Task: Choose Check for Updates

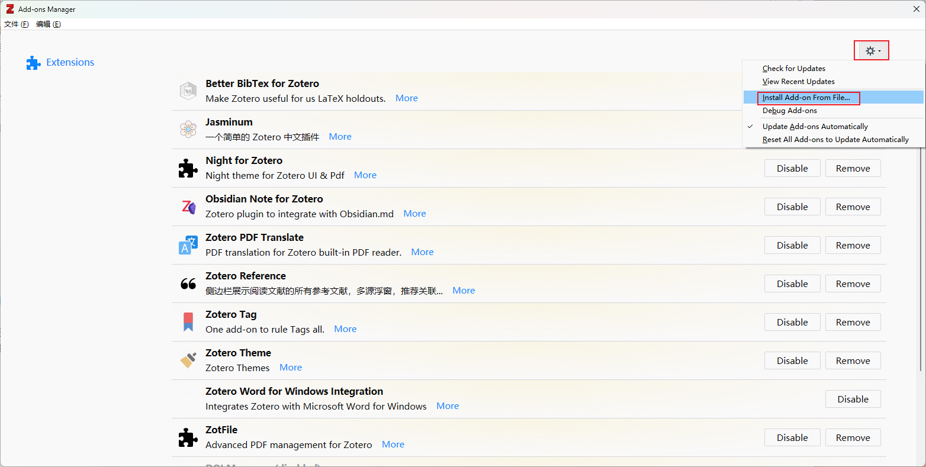Action: [834, 69]
